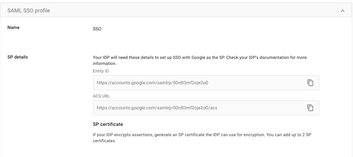
Task: Click the SP certificate encryption description text
Action: [202, 138]
